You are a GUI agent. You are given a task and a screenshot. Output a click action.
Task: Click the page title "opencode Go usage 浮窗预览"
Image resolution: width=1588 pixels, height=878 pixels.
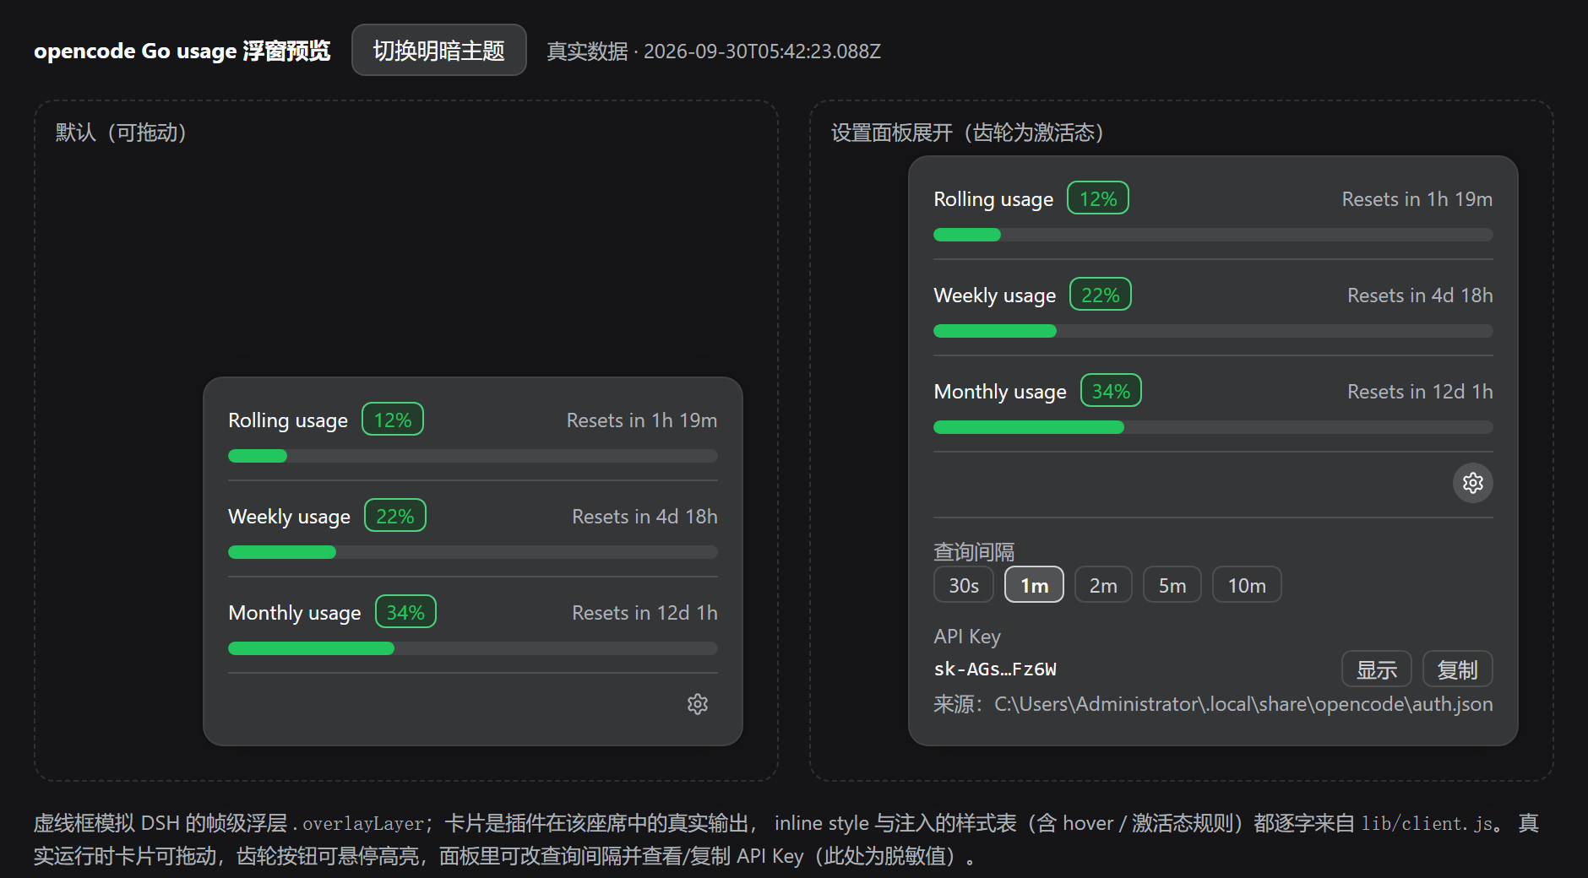(182, 51)
